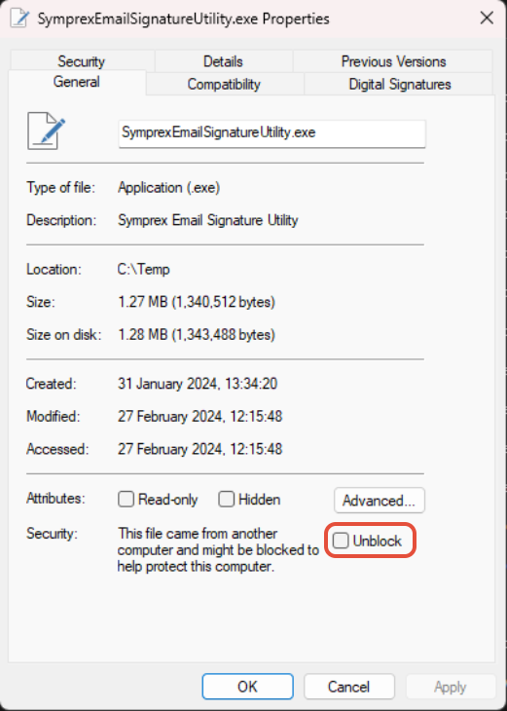
Task: Switch to the Security tab
Action: pyautogui.click(x=82, y=61)
